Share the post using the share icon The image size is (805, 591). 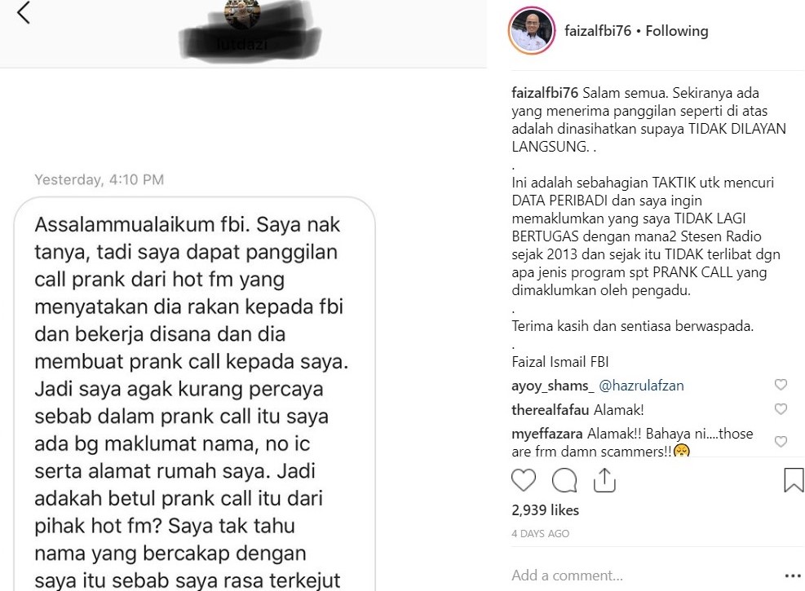[x=604, y=480]
